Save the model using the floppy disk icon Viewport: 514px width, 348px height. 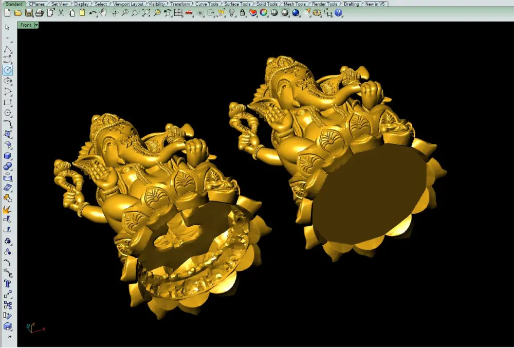point(29,13)
